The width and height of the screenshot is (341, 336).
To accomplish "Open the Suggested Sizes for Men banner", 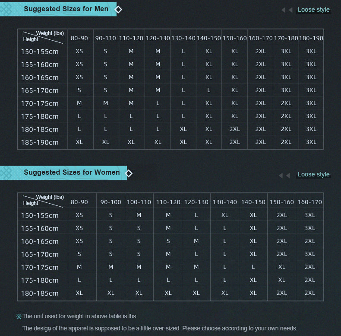I will [66, 9].
